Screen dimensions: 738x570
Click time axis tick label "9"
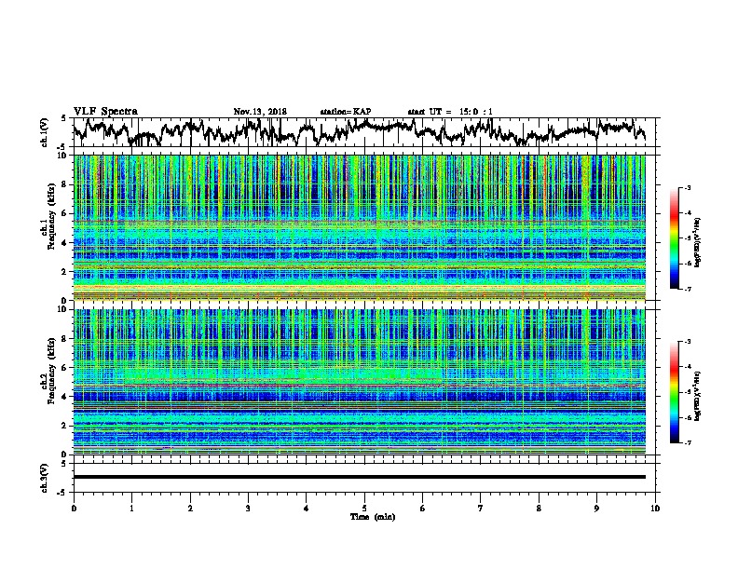[x=596, y=509]
